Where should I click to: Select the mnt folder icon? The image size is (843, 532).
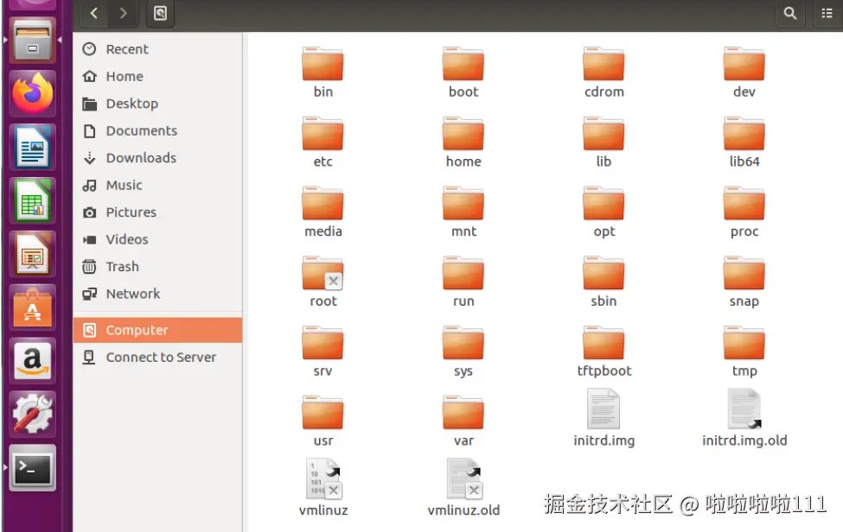click(x=463, y=204)
